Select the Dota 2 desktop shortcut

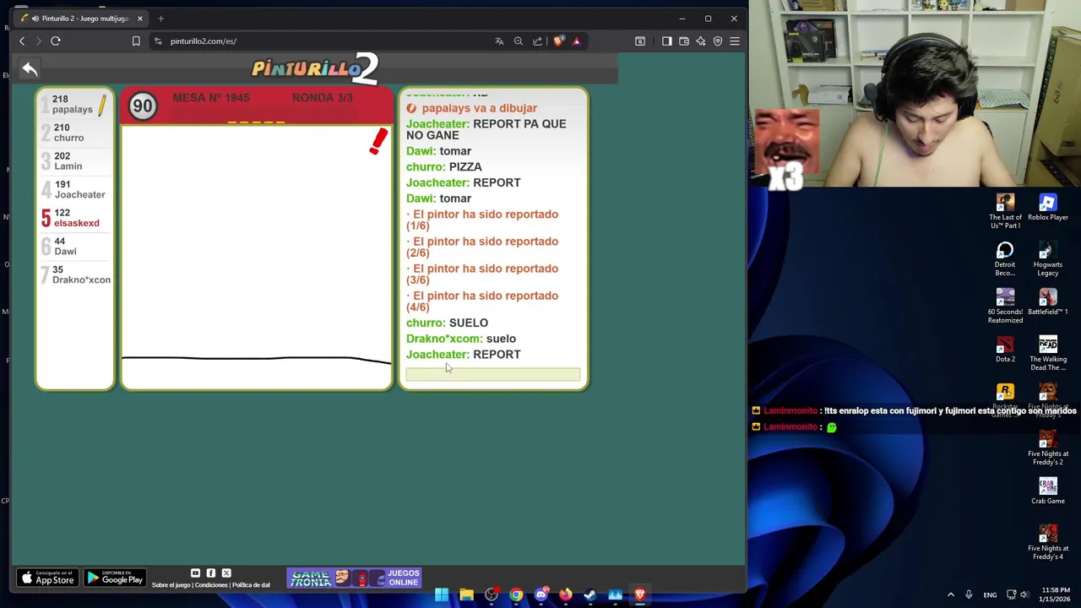click(x=1005, y=350)
